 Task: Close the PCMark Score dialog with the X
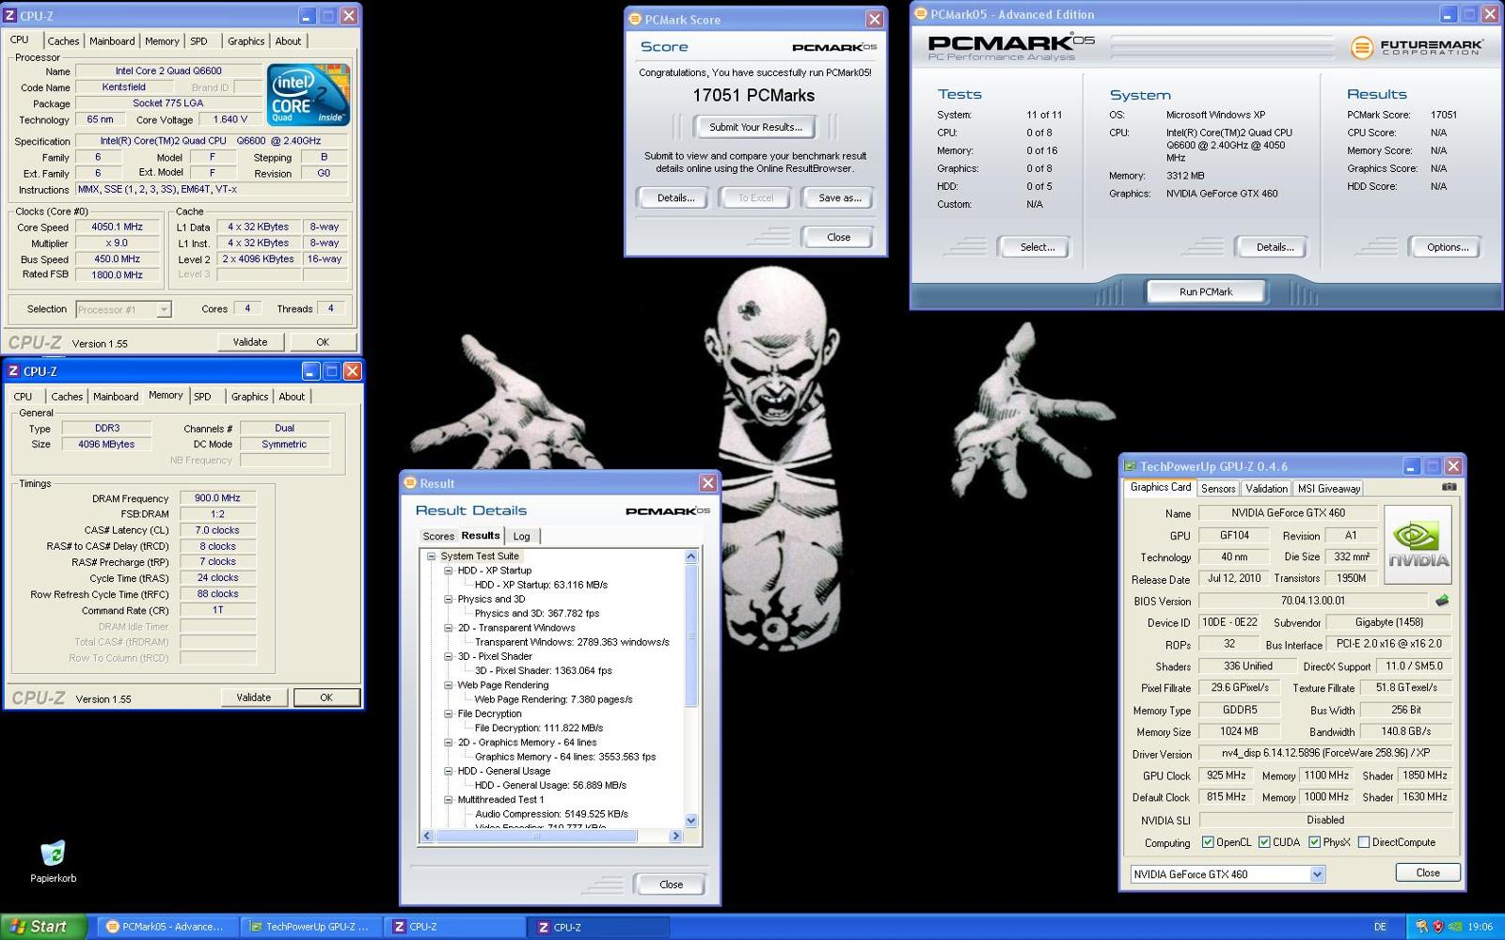click(874, 19)
